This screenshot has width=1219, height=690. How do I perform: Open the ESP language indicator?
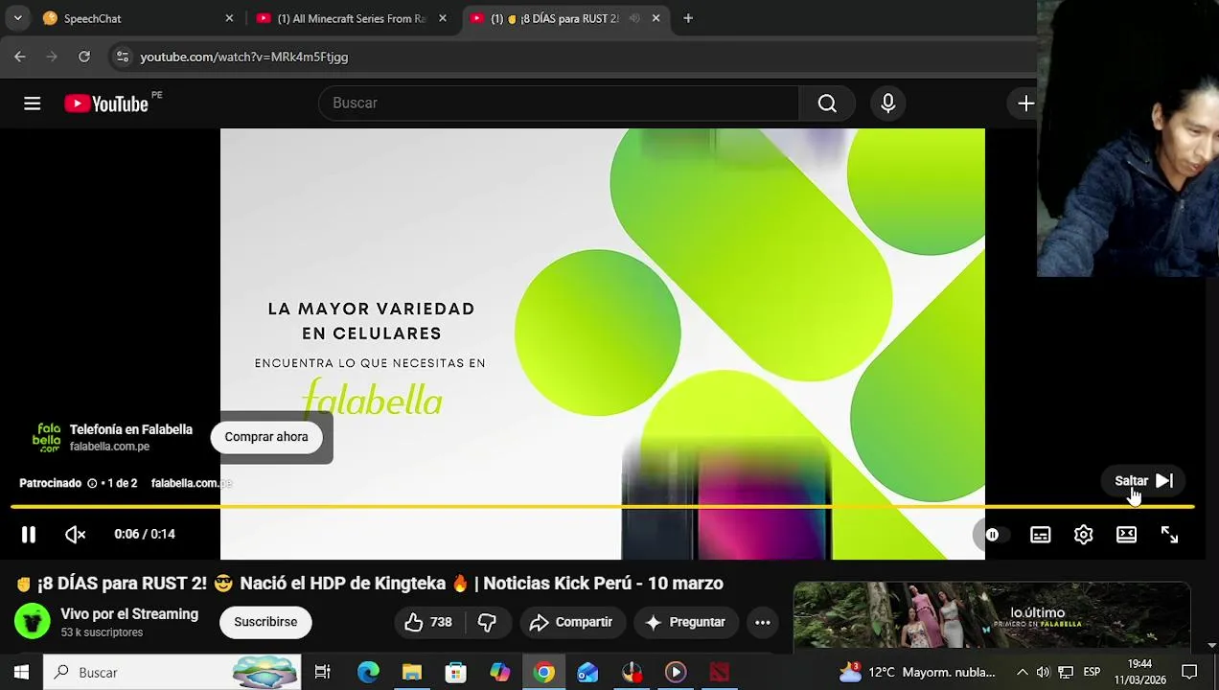point(1092,673)
